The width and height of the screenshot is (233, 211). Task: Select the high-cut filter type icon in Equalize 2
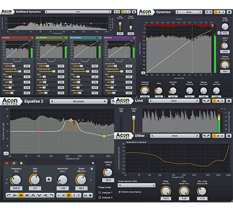click(52, 195)
